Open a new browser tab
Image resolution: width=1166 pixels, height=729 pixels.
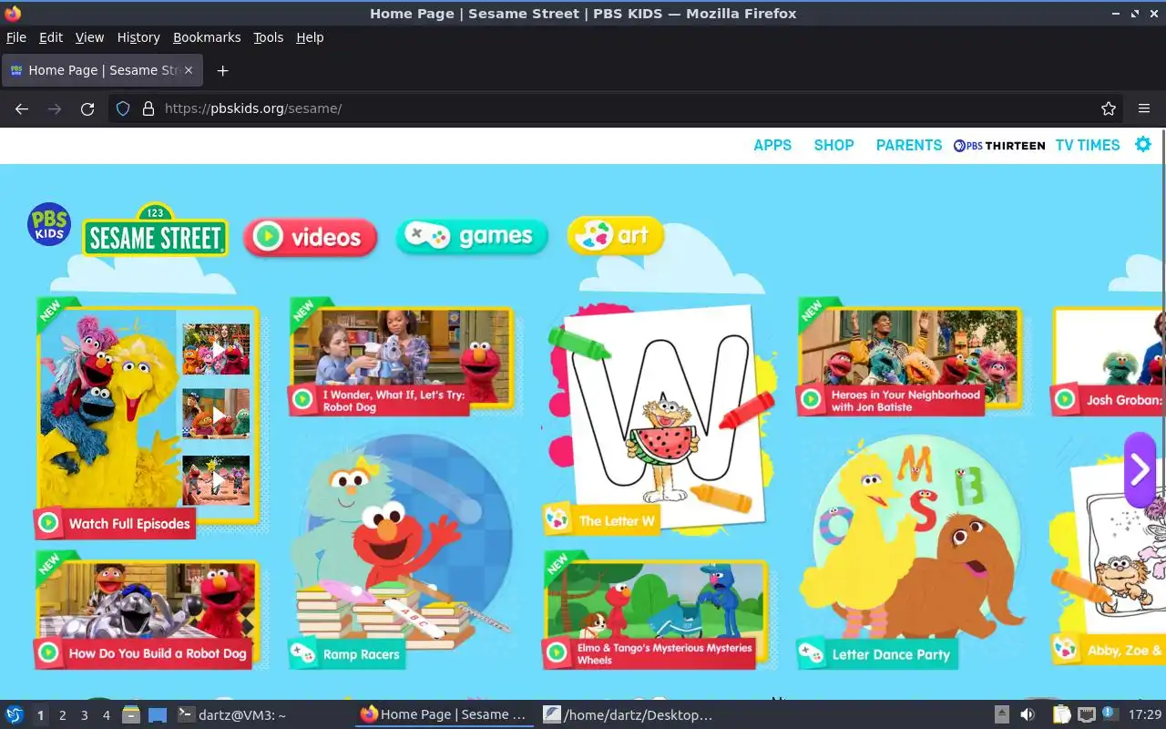pos(222,70)
